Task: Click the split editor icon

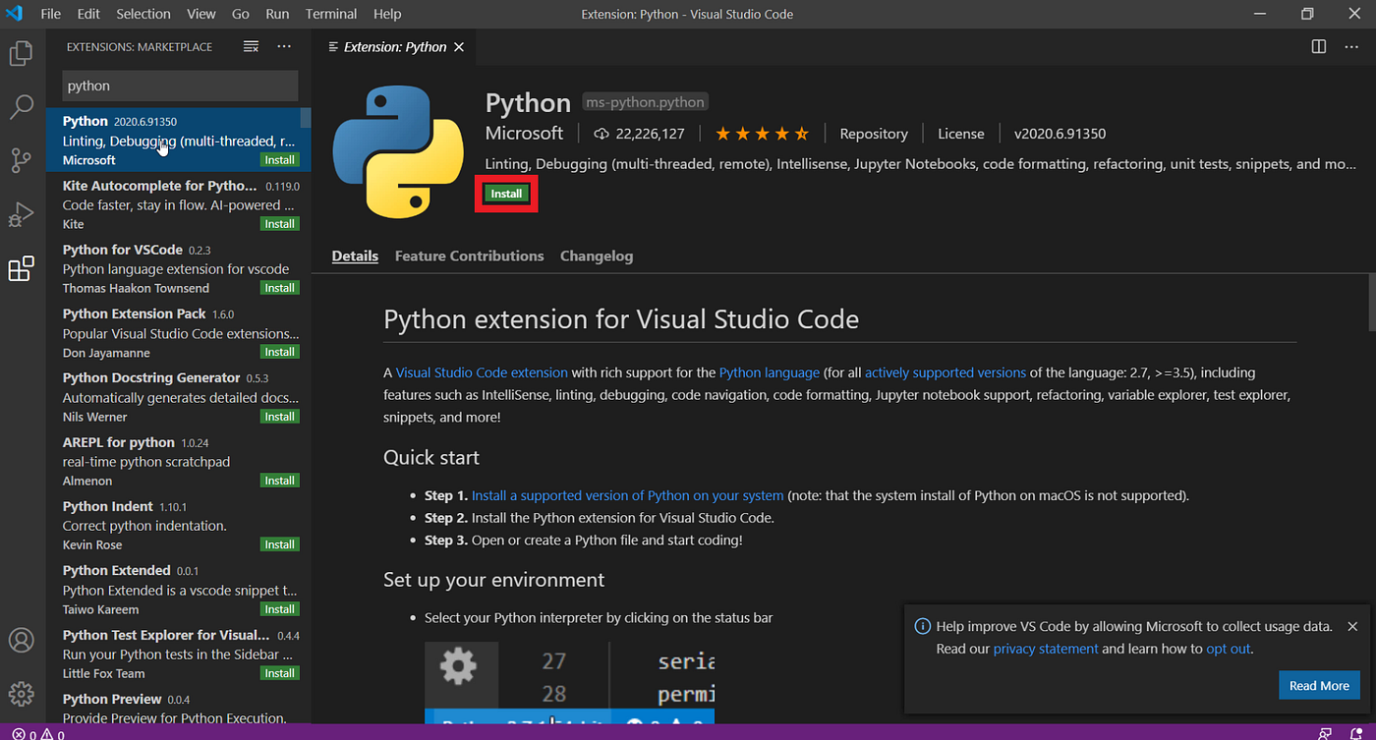Action: tap(1319, 47)
